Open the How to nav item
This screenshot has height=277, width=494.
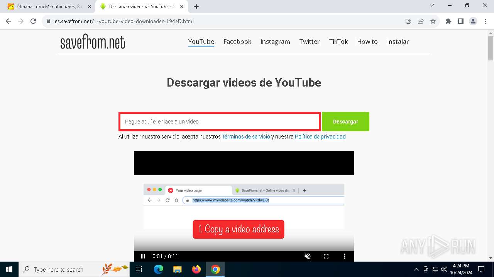(x=367, y=42)
